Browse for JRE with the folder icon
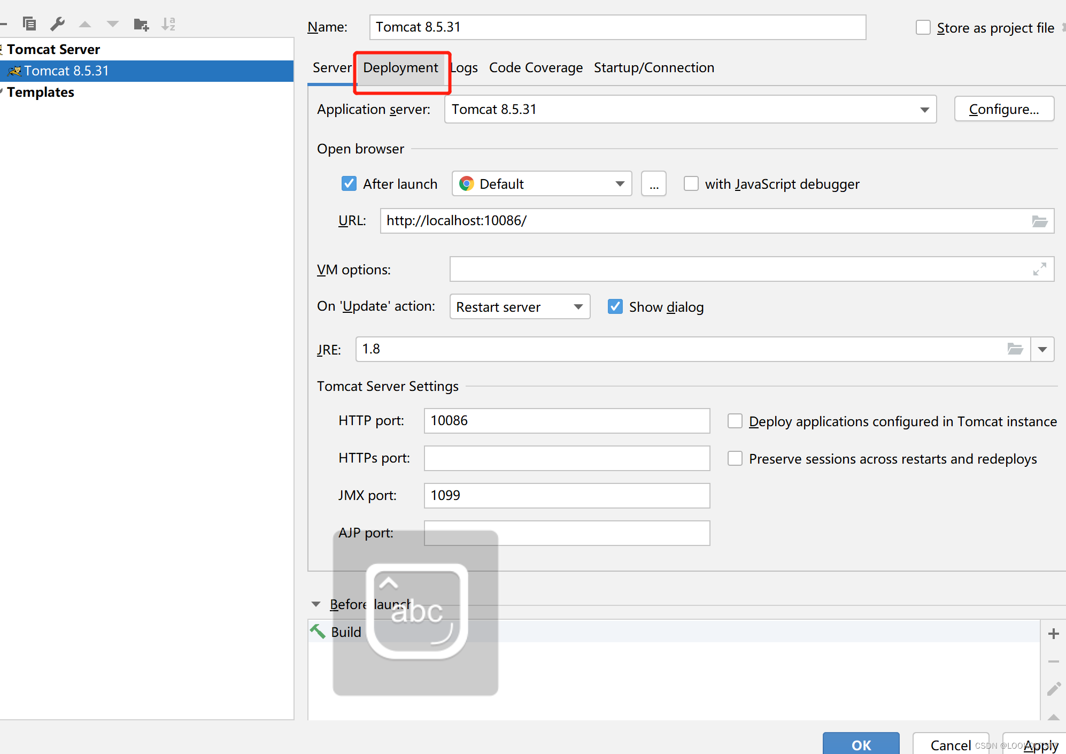The image size is (1066, 754). click(x=1015, y=349)
